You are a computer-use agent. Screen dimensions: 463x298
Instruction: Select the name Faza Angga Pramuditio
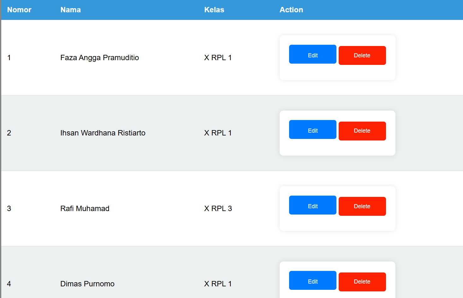coord(99,58)
